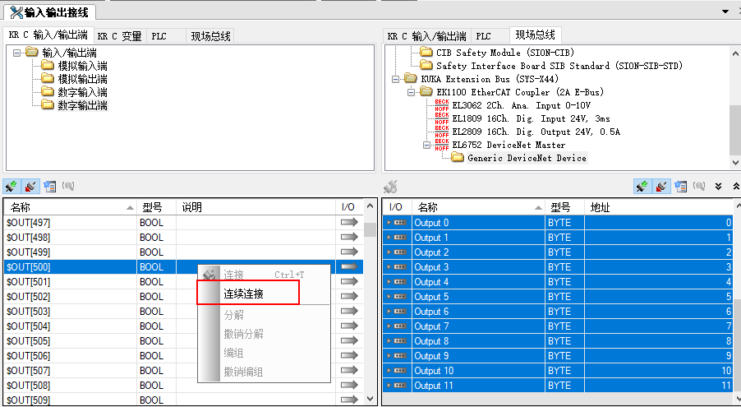The width and height of the screenshot is (741, 407).
Task: Expand the Output 2 row triangle
Action: pyautogui.click(x=389, y=252)
